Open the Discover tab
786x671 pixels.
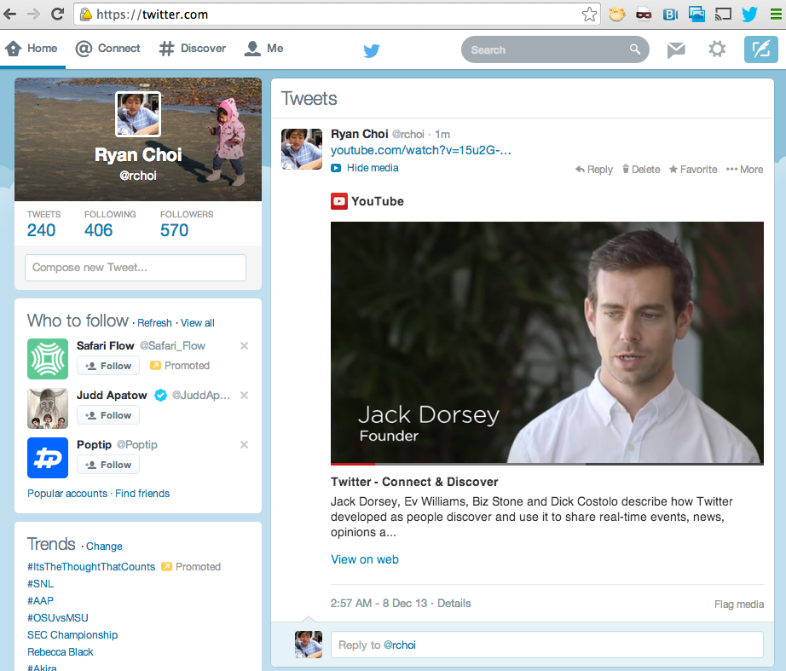tap(193, 48)
